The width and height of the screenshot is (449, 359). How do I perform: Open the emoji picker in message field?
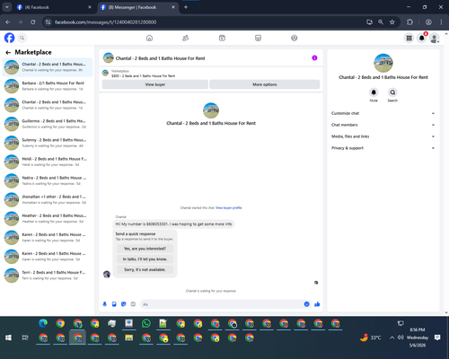(306, 304)
